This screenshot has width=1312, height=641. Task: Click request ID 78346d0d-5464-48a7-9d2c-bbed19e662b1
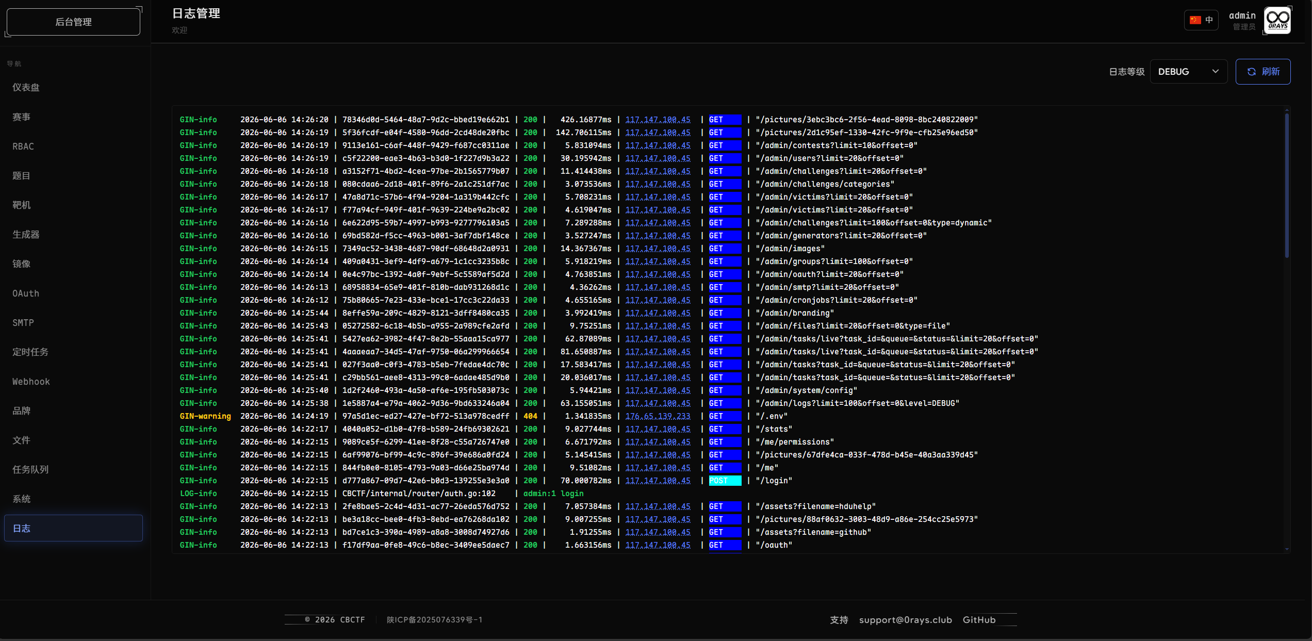point(425,120)
